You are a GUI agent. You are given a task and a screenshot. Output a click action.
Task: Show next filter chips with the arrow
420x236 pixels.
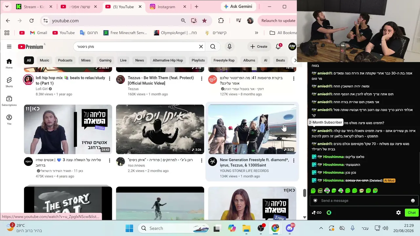click(x=295, y=60)
